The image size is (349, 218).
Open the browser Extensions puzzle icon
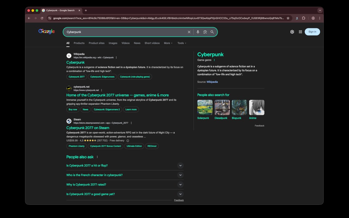point(303,18)
